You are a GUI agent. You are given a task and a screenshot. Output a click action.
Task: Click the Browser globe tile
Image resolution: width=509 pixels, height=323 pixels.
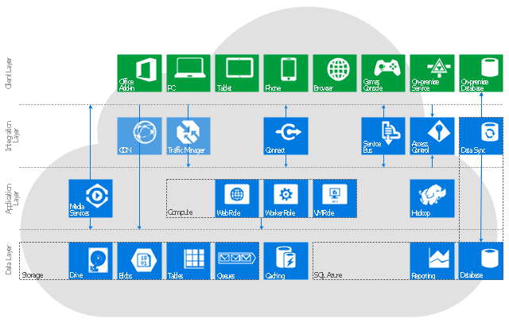(335, 73)
